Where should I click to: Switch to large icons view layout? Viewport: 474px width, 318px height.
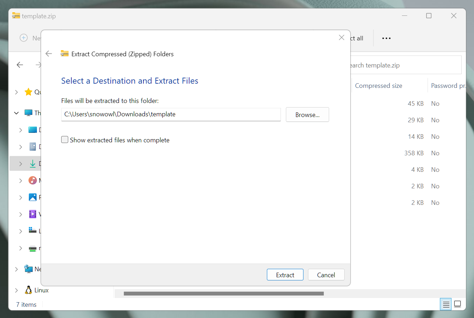click(x=457, y=304)
